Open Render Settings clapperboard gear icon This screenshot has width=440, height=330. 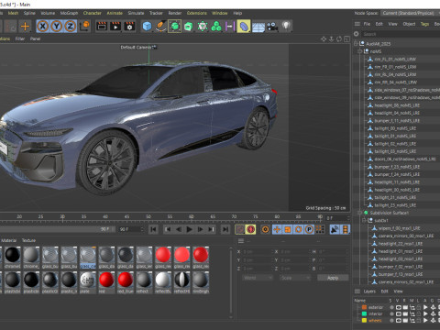click(x=129, y=27)
